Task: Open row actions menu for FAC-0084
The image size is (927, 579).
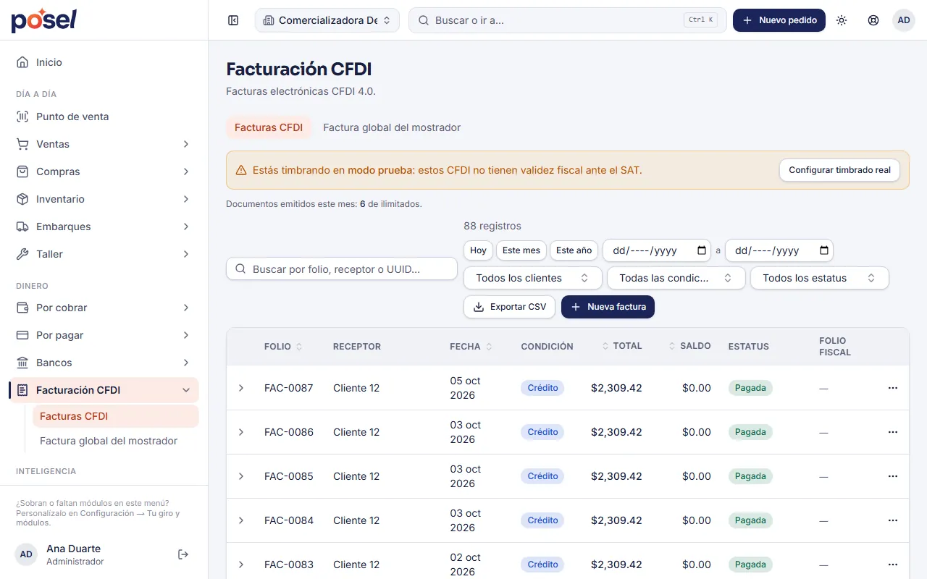Action: (x=893, y=520)
